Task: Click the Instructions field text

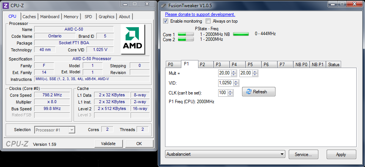Action: point(92,79)
